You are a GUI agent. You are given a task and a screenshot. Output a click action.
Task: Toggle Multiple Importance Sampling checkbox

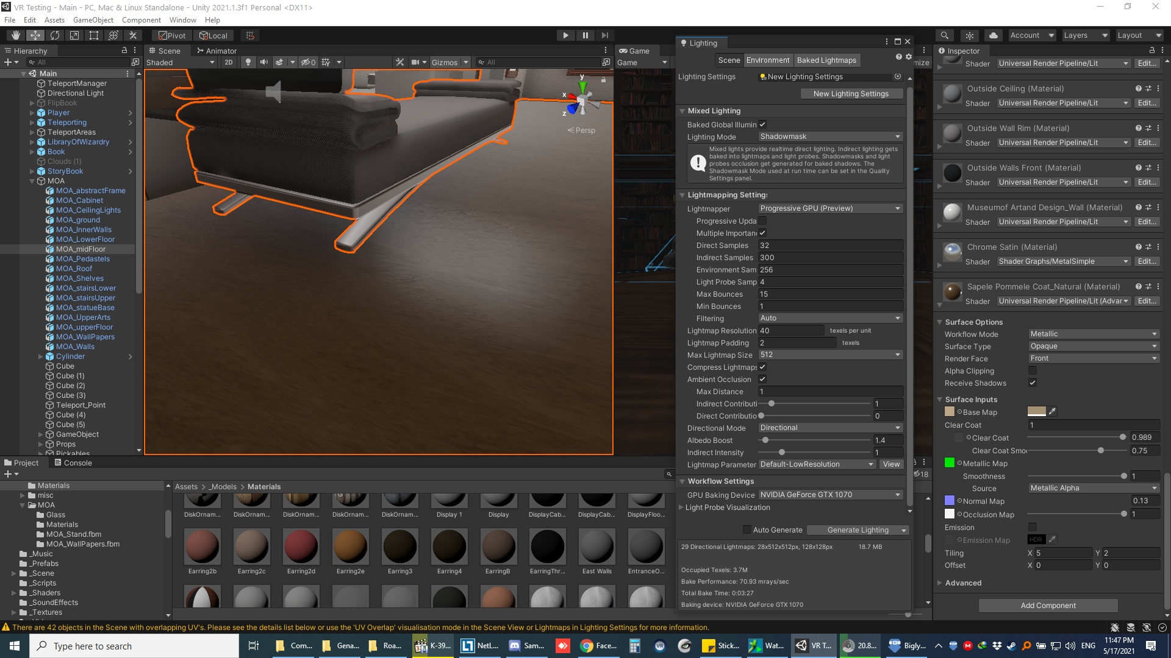pyautogui.click(x=762, y=233)
